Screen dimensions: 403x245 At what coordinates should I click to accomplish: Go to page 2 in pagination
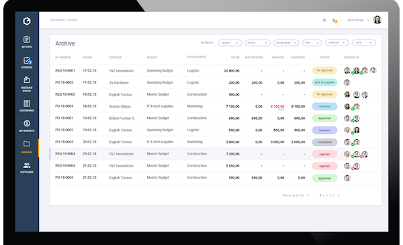point(324,195)
